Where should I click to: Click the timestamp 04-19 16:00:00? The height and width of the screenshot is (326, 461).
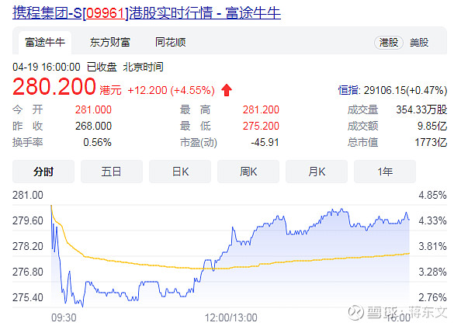(46, 67)
